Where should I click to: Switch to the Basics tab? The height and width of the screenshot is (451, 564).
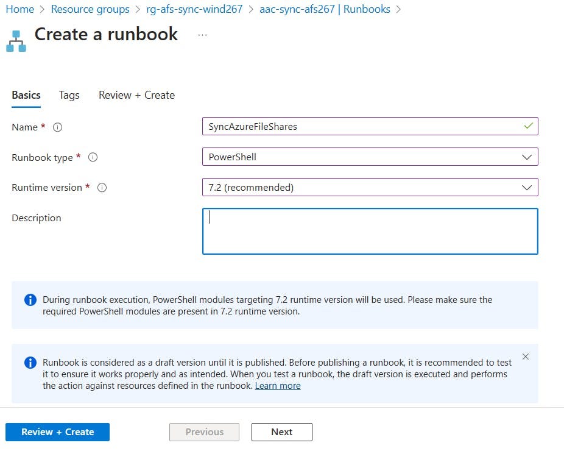(26, 95)
